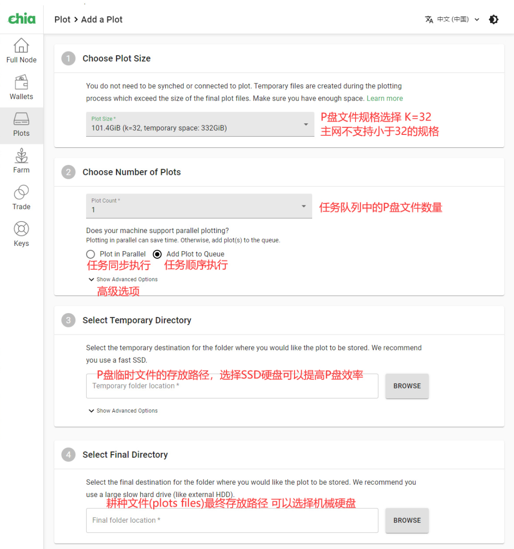Expand Advanced Options under temporary directory
Image resolution: width=514 pixels, height=549 pixels.
click(123, 411)
